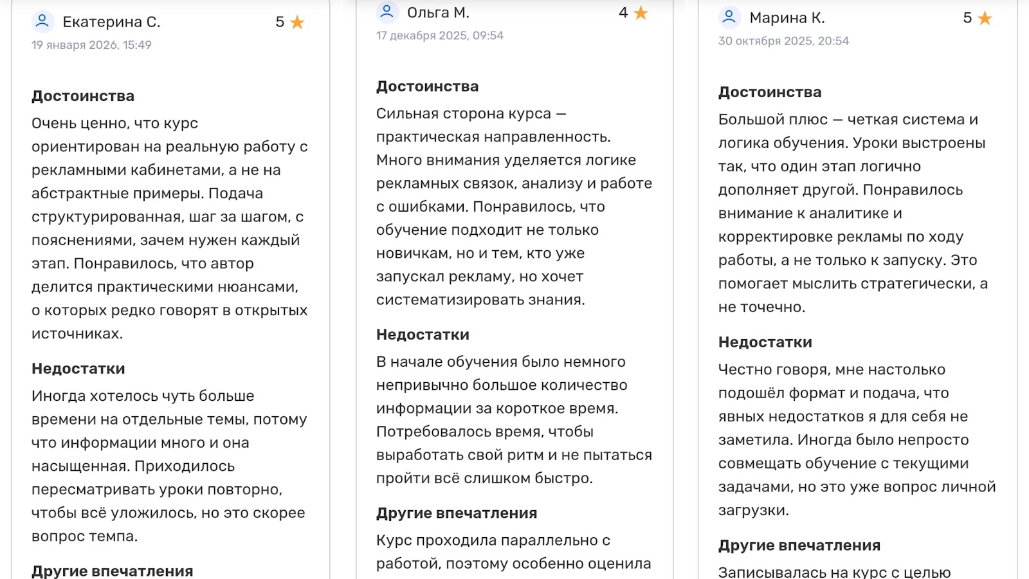Click the Недостатки heading in Ольга's review
Image resolution: width=1029 pixels, height=579 pixels.
423,335
